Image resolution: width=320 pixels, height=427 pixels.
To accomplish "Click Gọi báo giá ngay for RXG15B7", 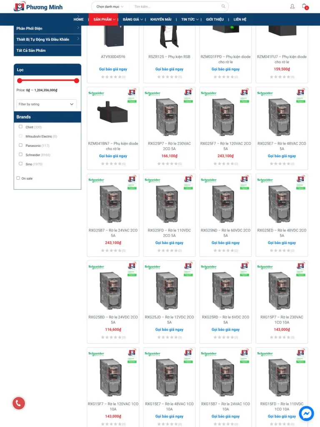I will [225, 417].
